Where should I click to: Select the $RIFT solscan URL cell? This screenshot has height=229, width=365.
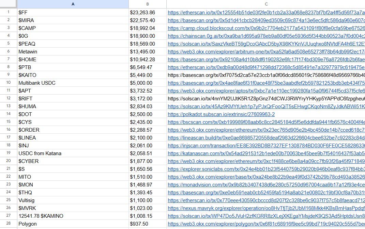coord(266,99)
